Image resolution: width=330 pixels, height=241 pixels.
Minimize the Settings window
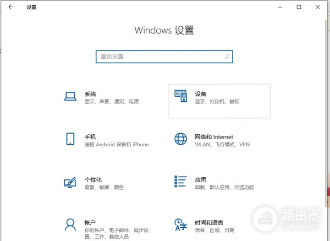280,7
